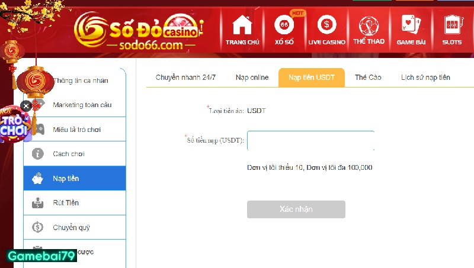
Task: Open Rút Tiền withdrawal sidebar item
Action: (x=66, y=203)
